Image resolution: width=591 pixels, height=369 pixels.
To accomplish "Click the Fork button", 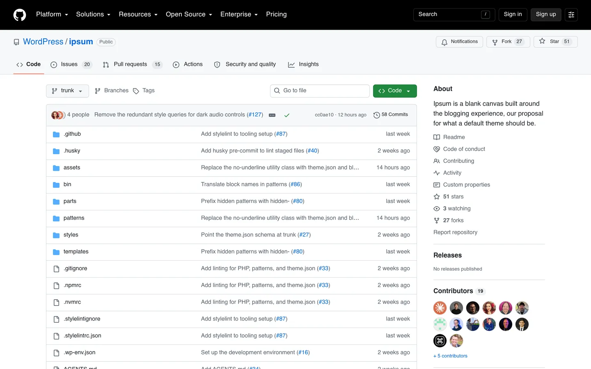I will [508, 42].
